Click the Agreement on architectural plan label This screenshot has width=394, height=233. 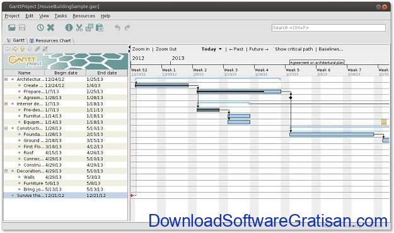tap(317, 63)
